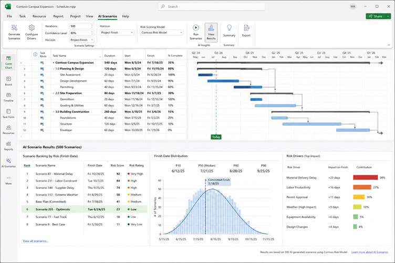The image size is (395, 263).
Task: Open View all scenarios link
Action: tap(36, 241)
